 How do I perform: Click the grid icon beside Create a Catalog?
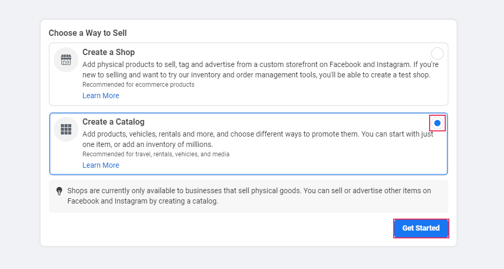coord(66,129)
